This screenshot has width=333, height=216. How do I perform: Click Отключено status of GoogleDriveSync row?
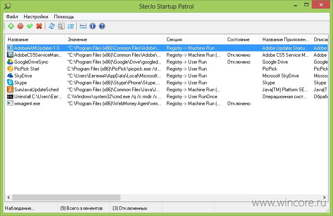(x=239, y=62)
